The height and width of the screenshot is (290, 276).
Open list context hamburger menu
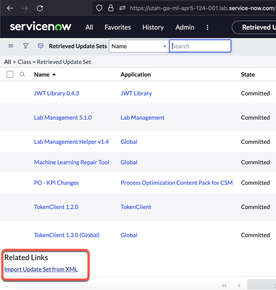[11, 46]
